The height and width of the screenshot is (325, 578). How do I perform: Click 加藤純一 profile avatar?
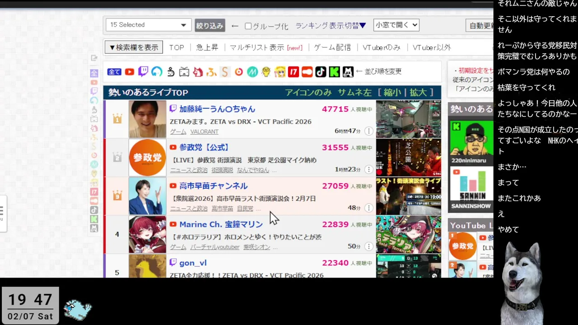pos(147,119)
